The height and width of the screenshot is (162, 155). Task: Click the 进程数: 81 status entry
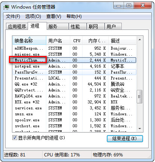(15, 155)
